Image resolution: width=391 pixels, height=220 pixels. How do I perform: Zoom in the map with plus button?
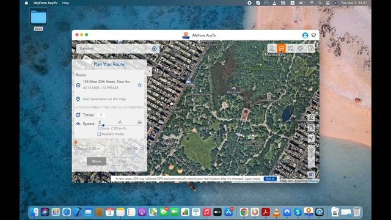point(311,157)
